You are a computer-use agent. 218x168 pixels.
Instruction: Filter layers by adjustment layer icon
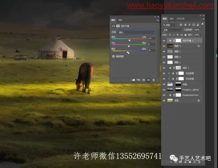pyautogui.click(x=185, y=25)
